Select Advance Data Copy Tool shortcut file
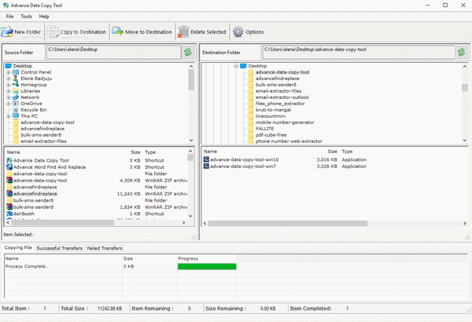This screenshot has width=472, height=322. (41, 160)
